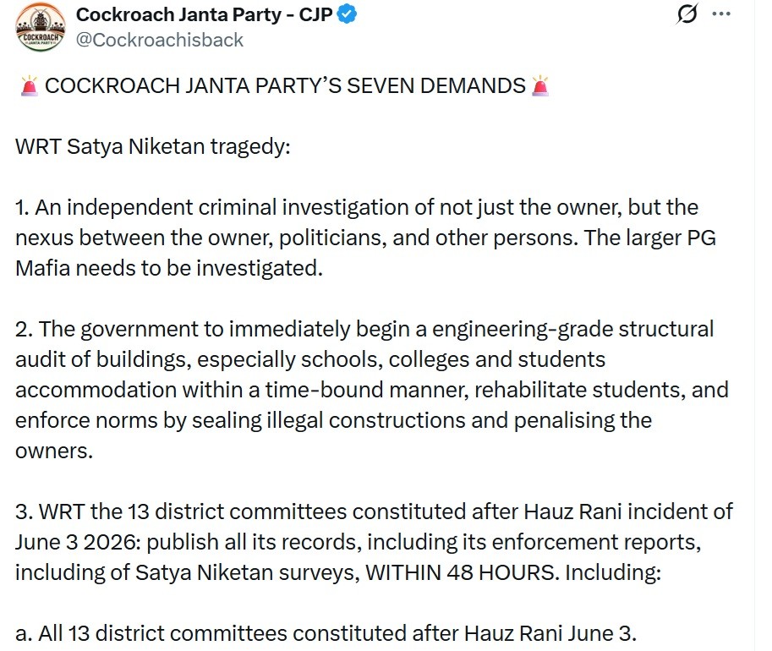Click the siren emoji after SEVEN DEMANDS

(x=540, y=85)
